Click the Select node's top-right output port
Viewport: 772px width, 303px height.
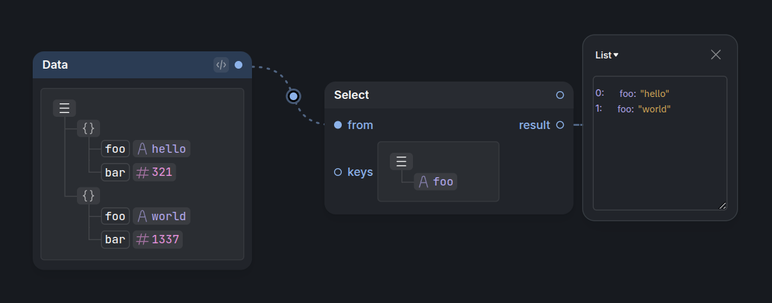pyautogui.click(x=560, y=95)
